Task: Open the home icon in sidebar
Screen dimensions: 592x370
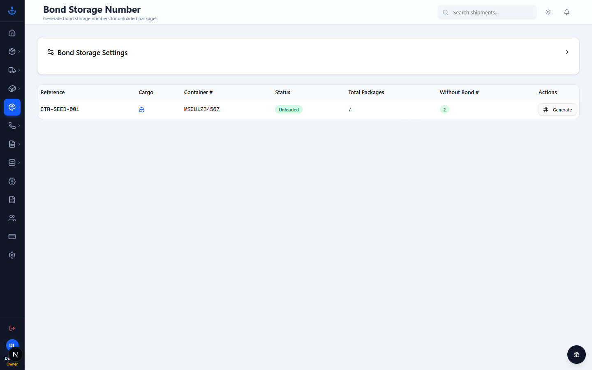Action: coord(12,33)
